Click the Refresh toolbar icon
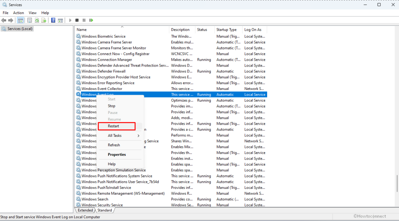399x221 pixels. pos(37,20)
